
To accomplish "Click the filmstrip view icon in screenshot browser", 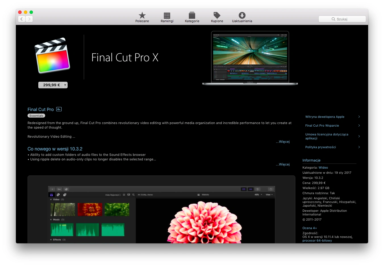I will coord(129,195).
